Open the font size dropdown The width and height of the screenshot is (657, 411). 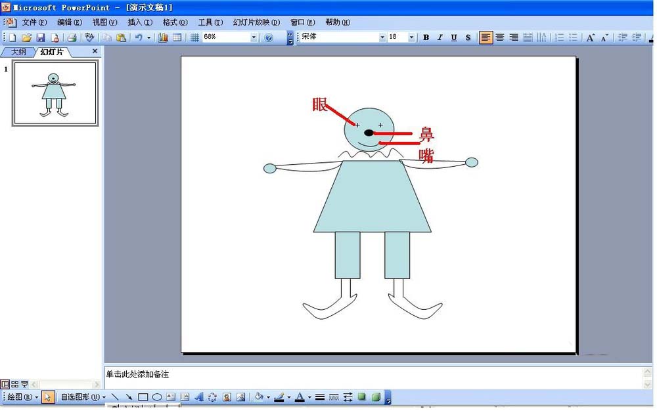click(x=411, y=37)
